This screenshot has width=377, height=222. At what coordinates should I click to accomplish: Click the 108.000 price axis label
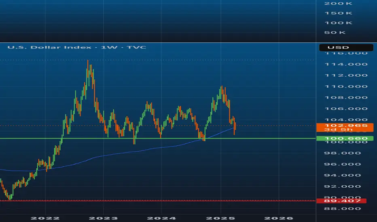click(346, 97)
